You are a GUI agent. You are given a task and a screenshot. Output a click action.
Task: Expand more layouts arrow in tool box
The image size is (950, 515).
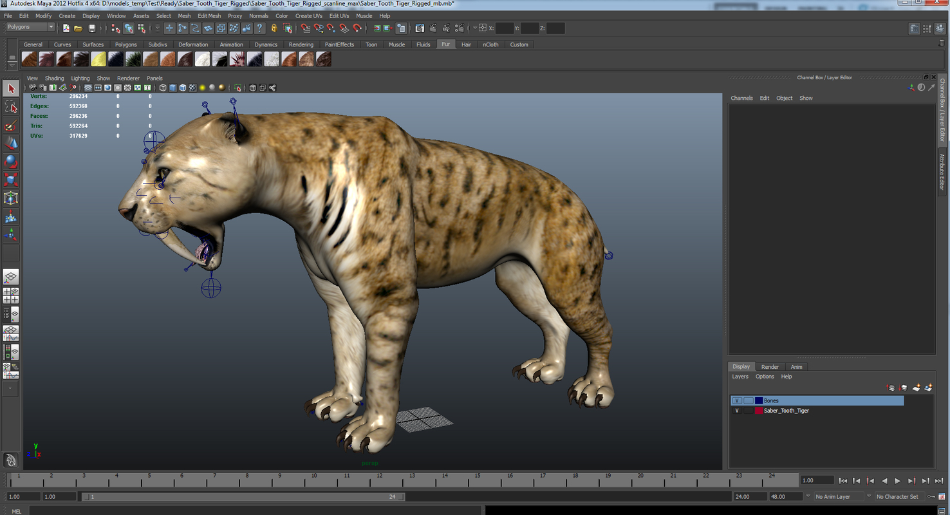tap(11, 388)
